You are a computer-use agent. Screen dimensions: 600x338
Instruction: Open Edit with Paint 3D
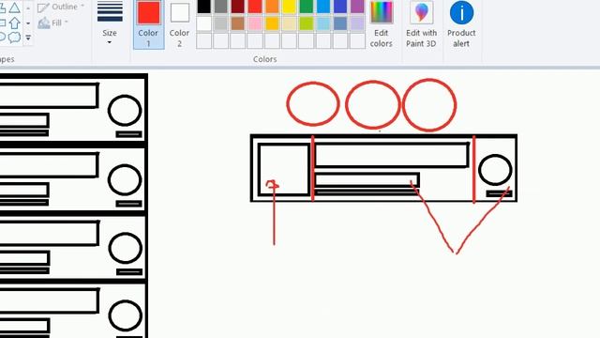[x=421, y=23]
